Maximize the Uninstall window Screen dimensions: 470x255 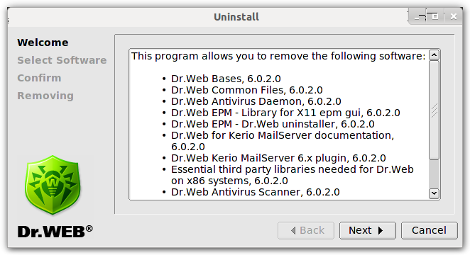coord(435,16)
